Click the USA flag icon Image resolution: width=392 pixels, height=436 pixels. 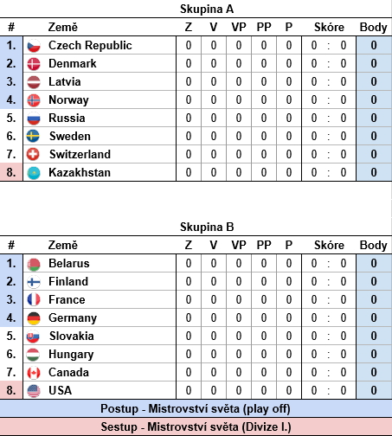tap(34, 391)
